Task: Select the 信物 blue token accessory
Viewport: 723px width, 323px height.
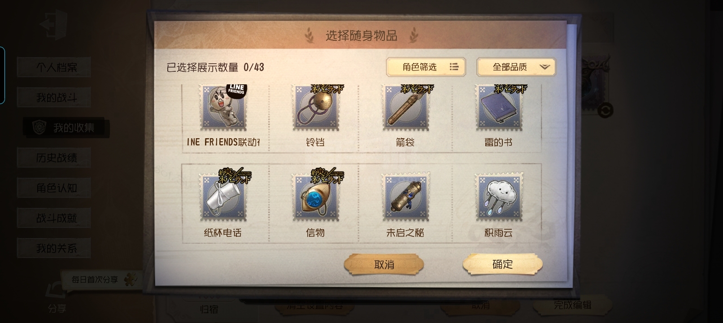Action: pos(315,197)
